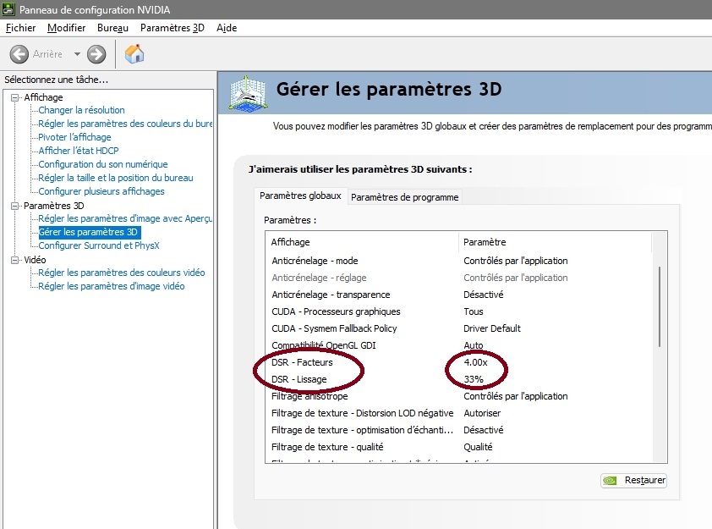The width and height of the screenshot is (712, 529).
Task: Collapse the Affichage tree node
Action: point(15,97)
